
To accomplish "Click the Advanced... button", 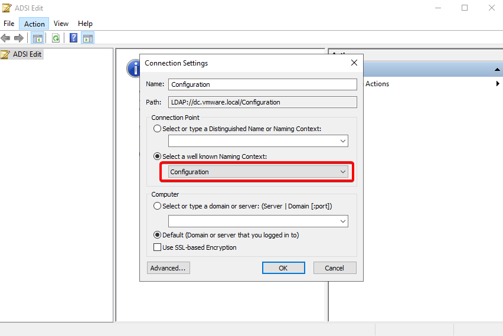I will (x=168, y=268).
